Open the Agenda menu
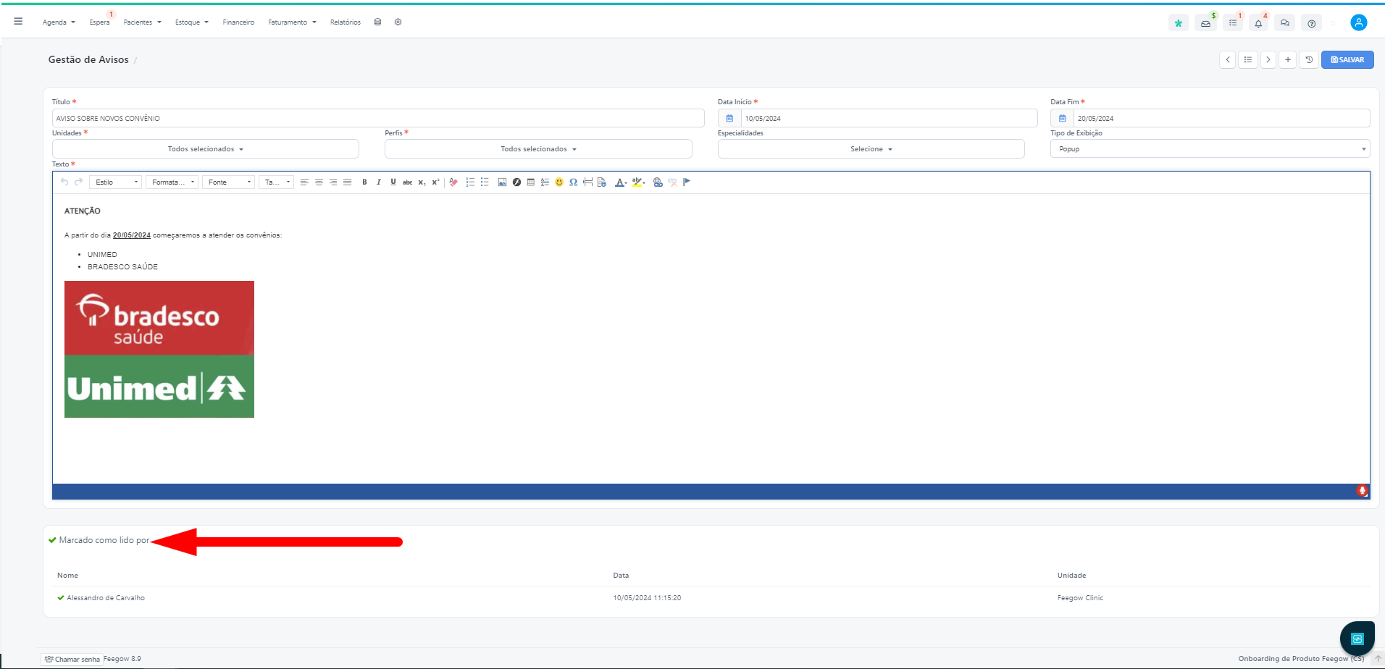The width and height of the screenshot is (1385, 669). tap(59, 22)
